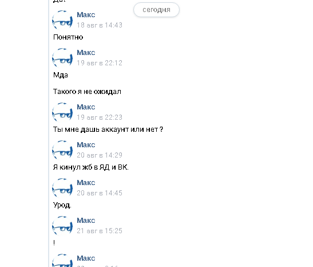
Task: Click the 'сегодня' date pill button
Action: [156, 10]
